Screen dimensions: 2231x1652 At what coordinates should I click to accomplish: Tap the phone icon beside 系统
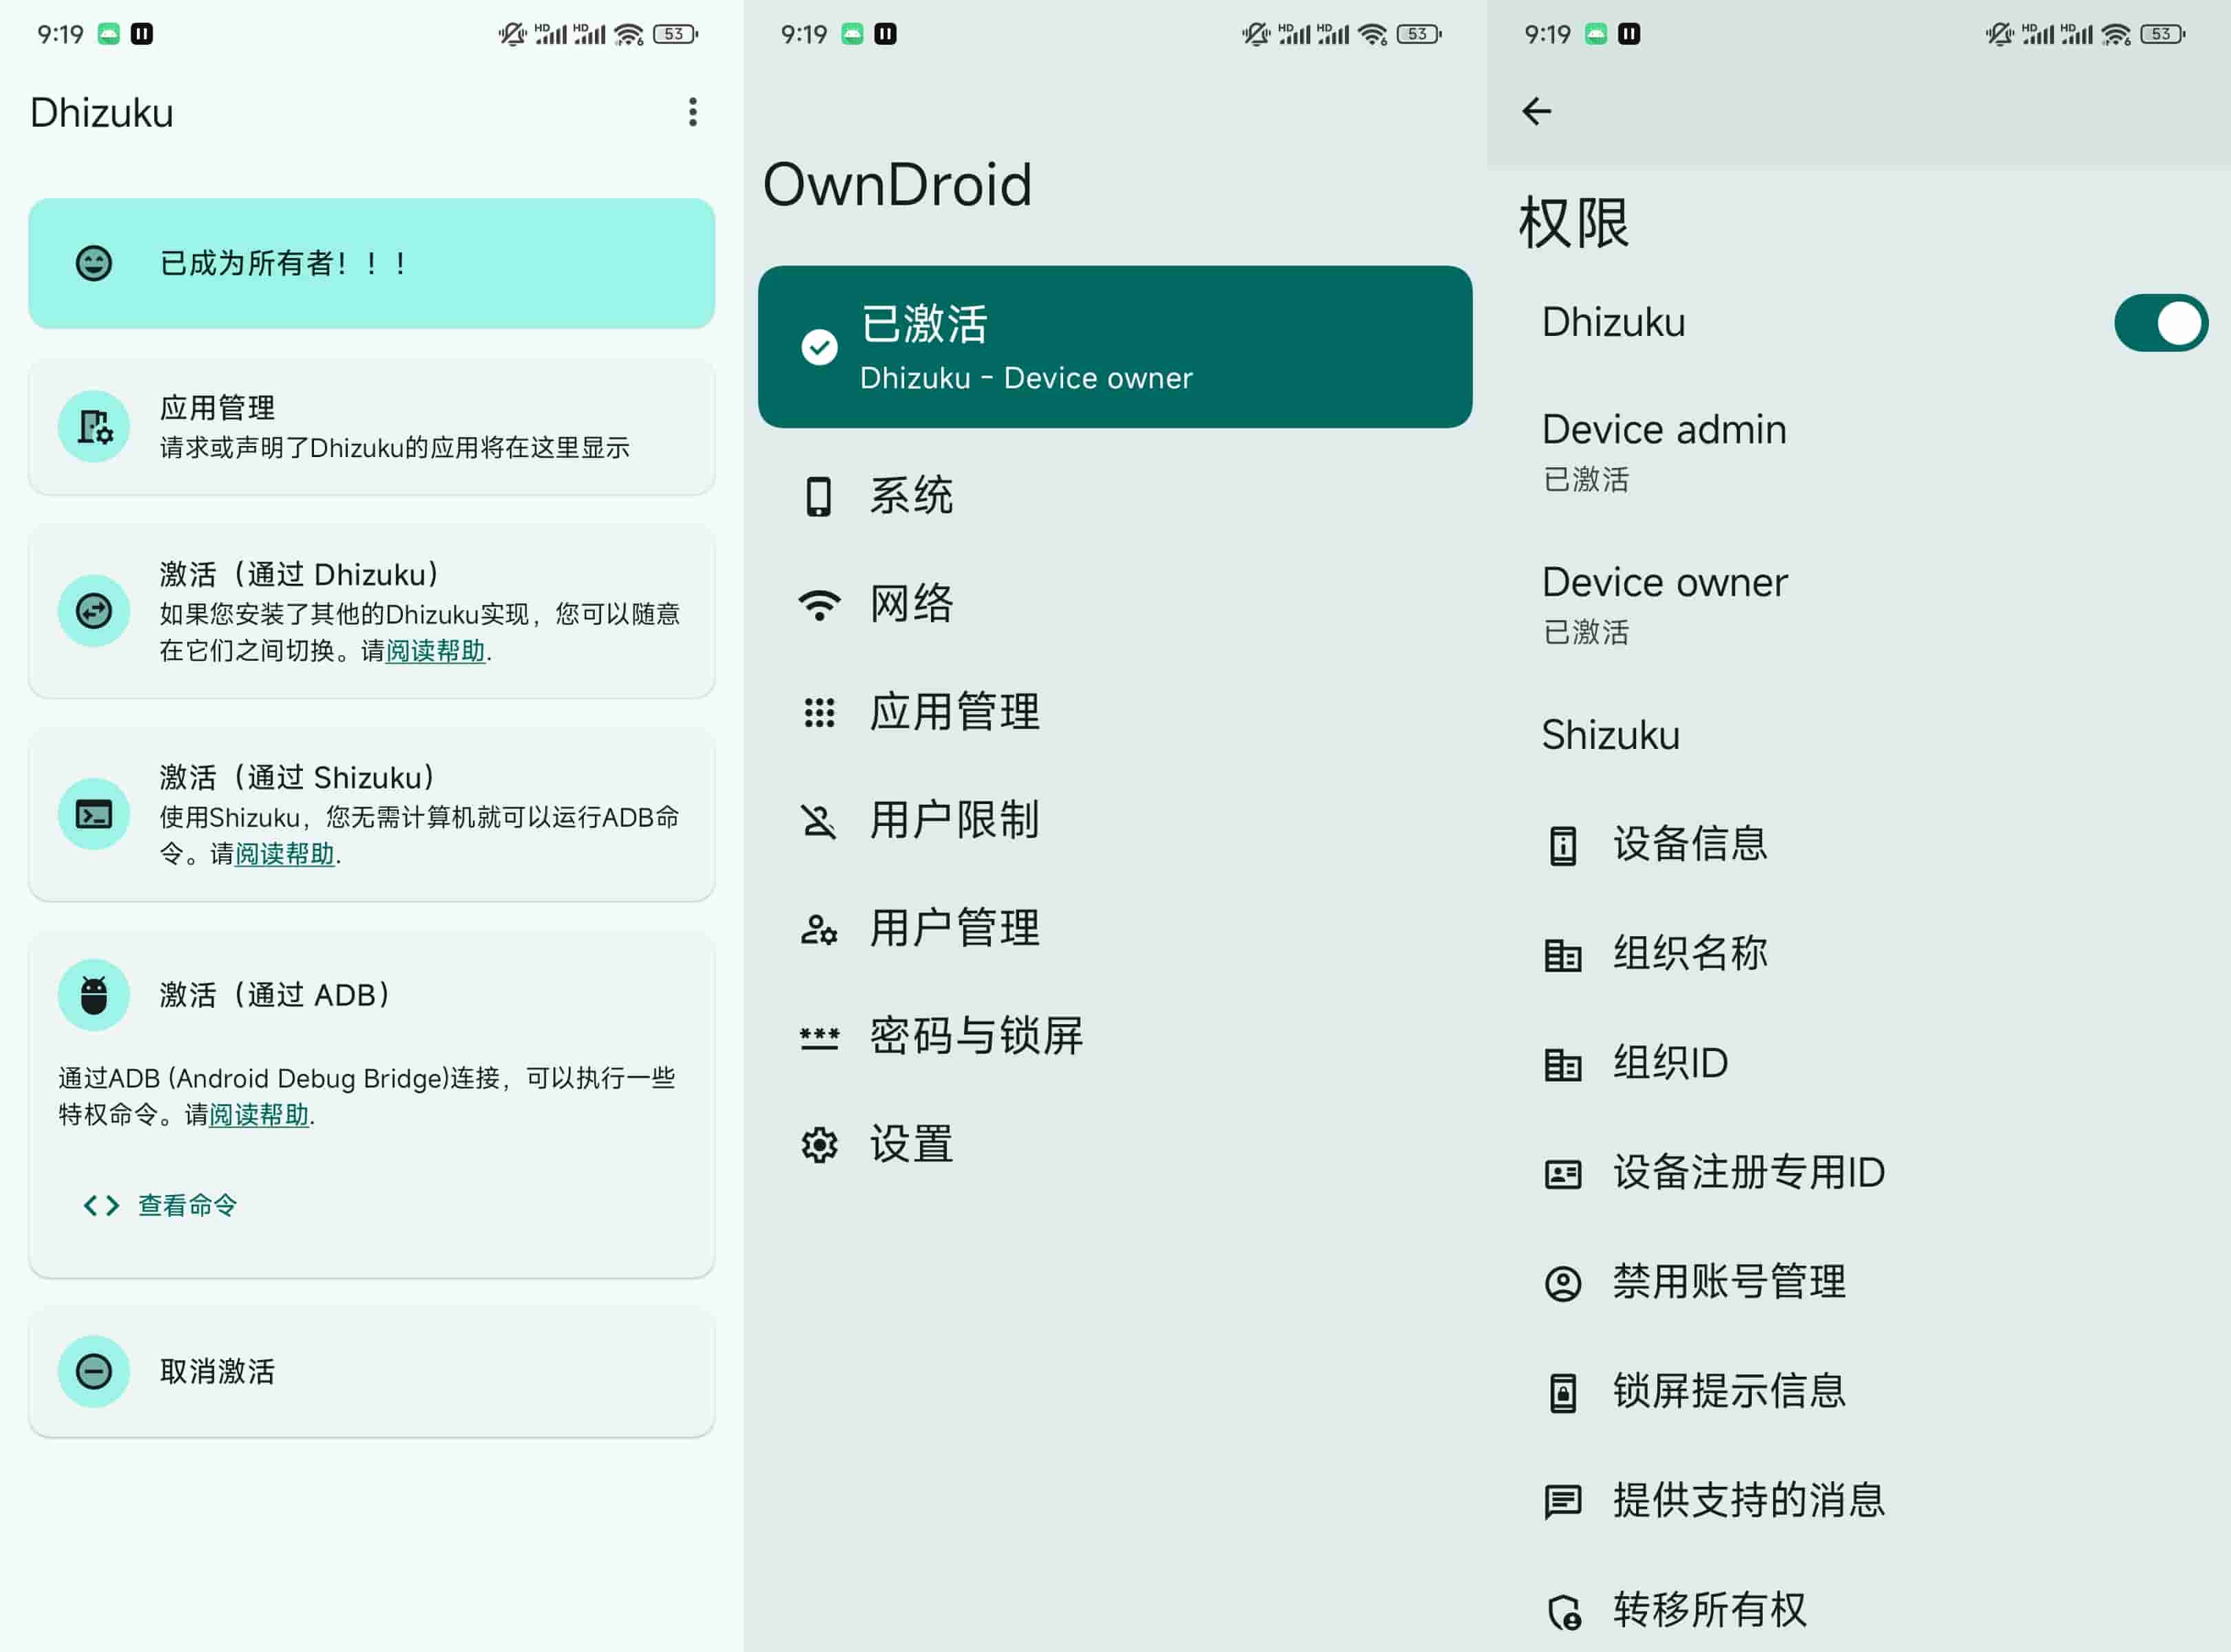818,496
